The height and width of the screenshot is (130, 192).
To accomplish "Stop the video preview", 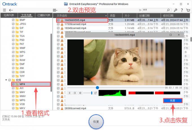I will pyautogui.click(x=75, y=93).
